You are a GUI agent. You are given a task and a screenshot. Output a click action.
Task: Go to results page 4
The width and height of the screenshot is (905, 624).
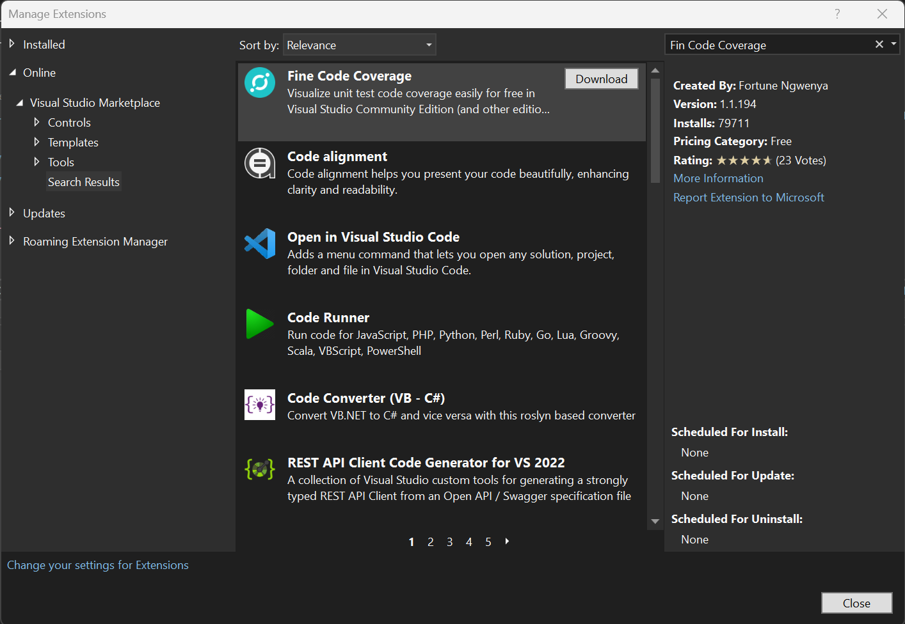[x=469, y=542]
